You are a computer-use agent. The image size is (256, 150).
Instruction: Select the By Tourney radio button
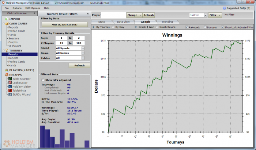94,27
